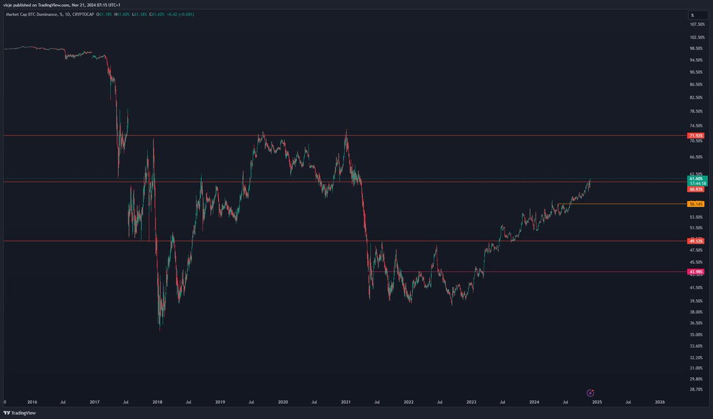Click the 2017 label on the time axis
The image size is (713, 419).
tap(94, 402)
